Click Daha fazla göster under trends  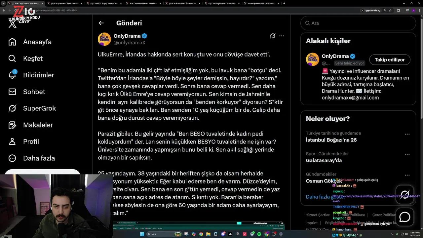pyautogui.click(x=325, y=197)
